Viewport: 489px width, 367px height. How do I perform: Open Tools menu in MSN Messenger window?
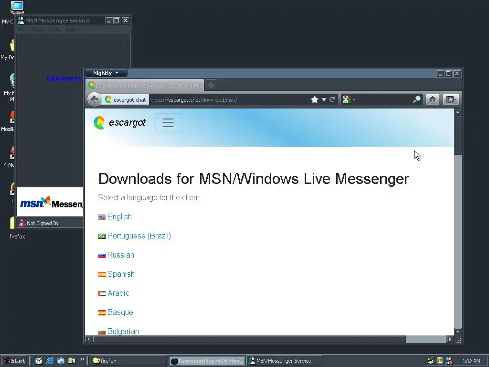(54, 29)
